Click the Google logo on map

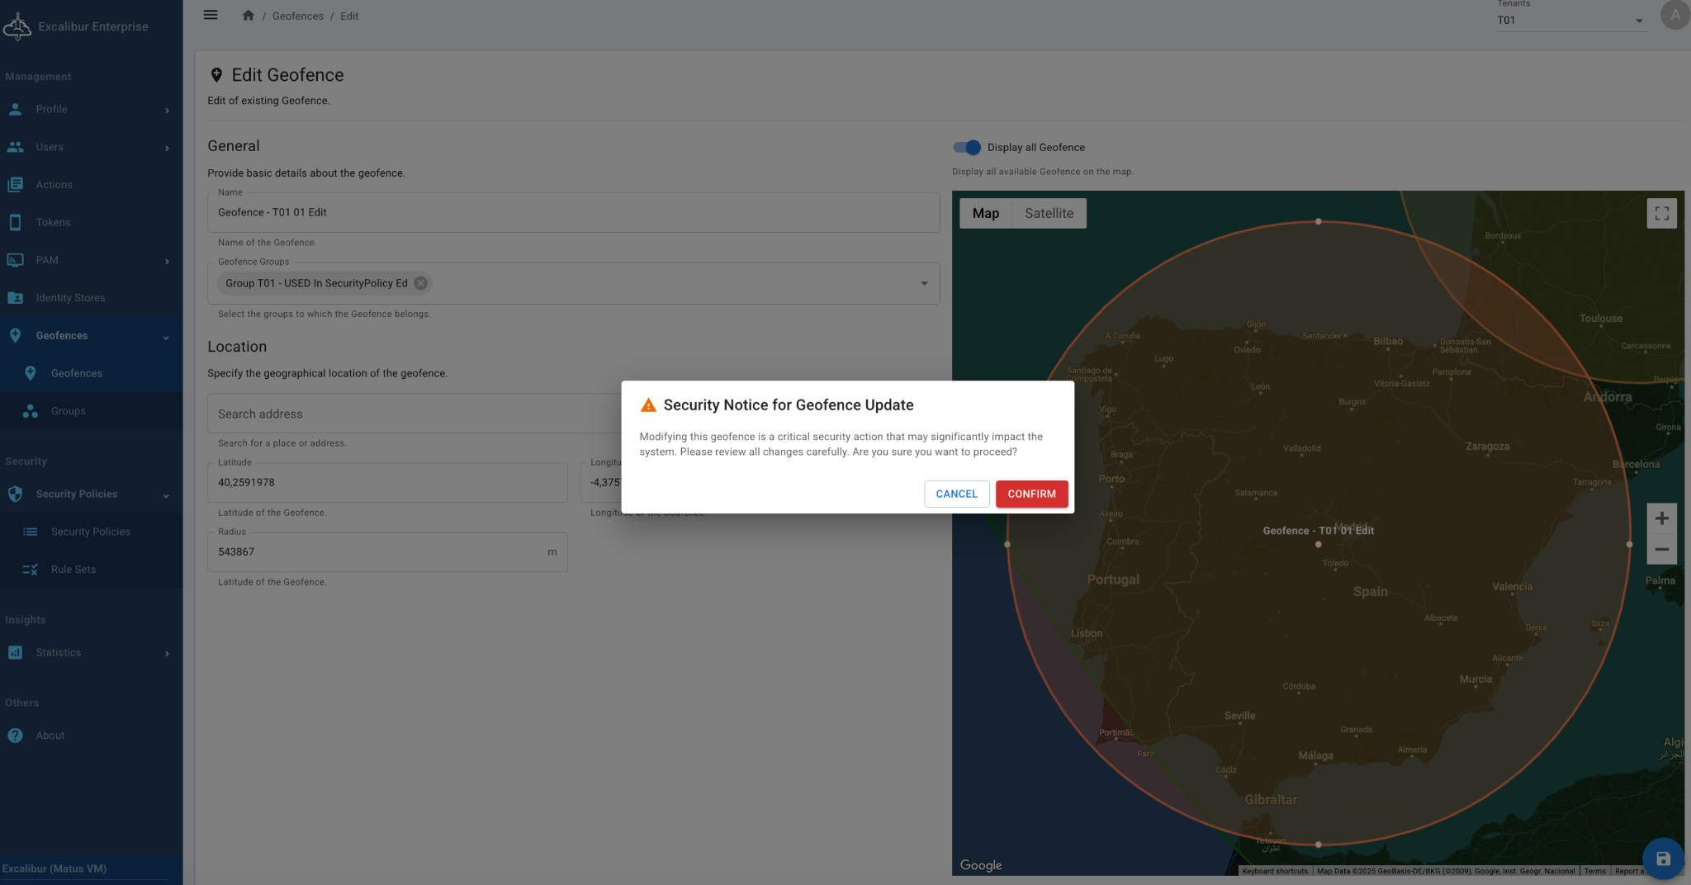click(981, 864)
